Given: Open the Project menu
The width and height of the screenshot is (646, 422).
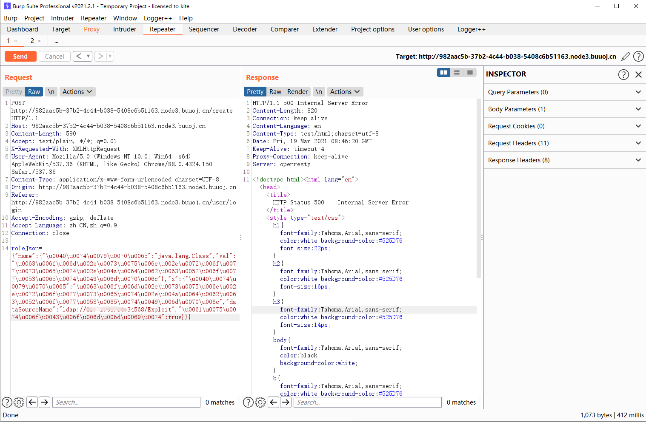Looking at the screenshot, I should [x=34, y=18].
